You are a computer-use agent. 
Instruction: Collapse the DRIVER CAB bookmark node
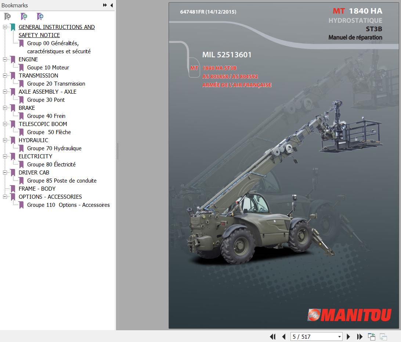5,172
